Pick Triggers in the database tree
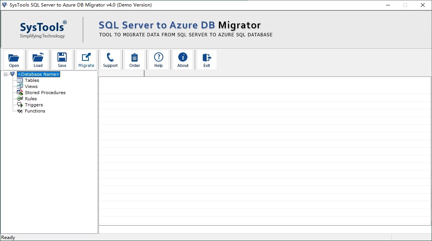 34,105
